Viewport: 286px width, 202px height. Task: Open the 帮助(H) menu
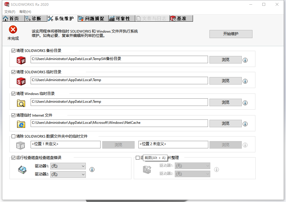click(x=25, y=12)
